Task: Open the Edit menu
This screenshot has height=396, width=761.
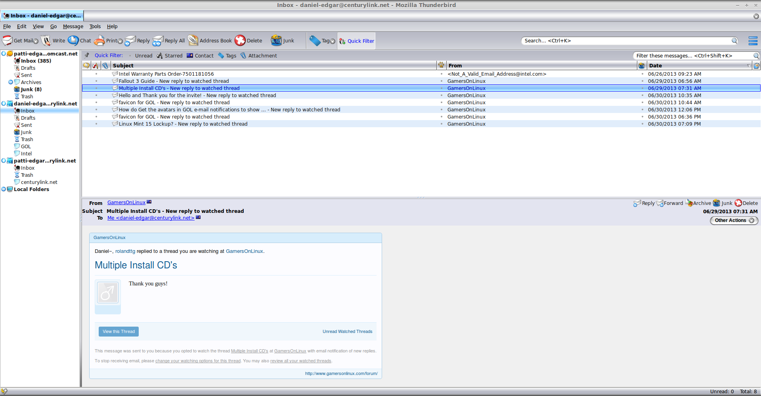Action: click(22, 27)
